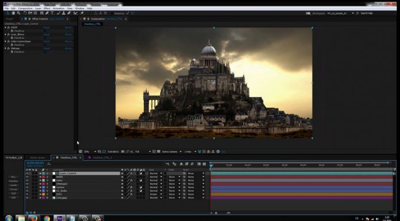This screenshot has width=400, height=221.
Task: Collapse the CROP effect disclosure triangle
Action: click(6, 28)
